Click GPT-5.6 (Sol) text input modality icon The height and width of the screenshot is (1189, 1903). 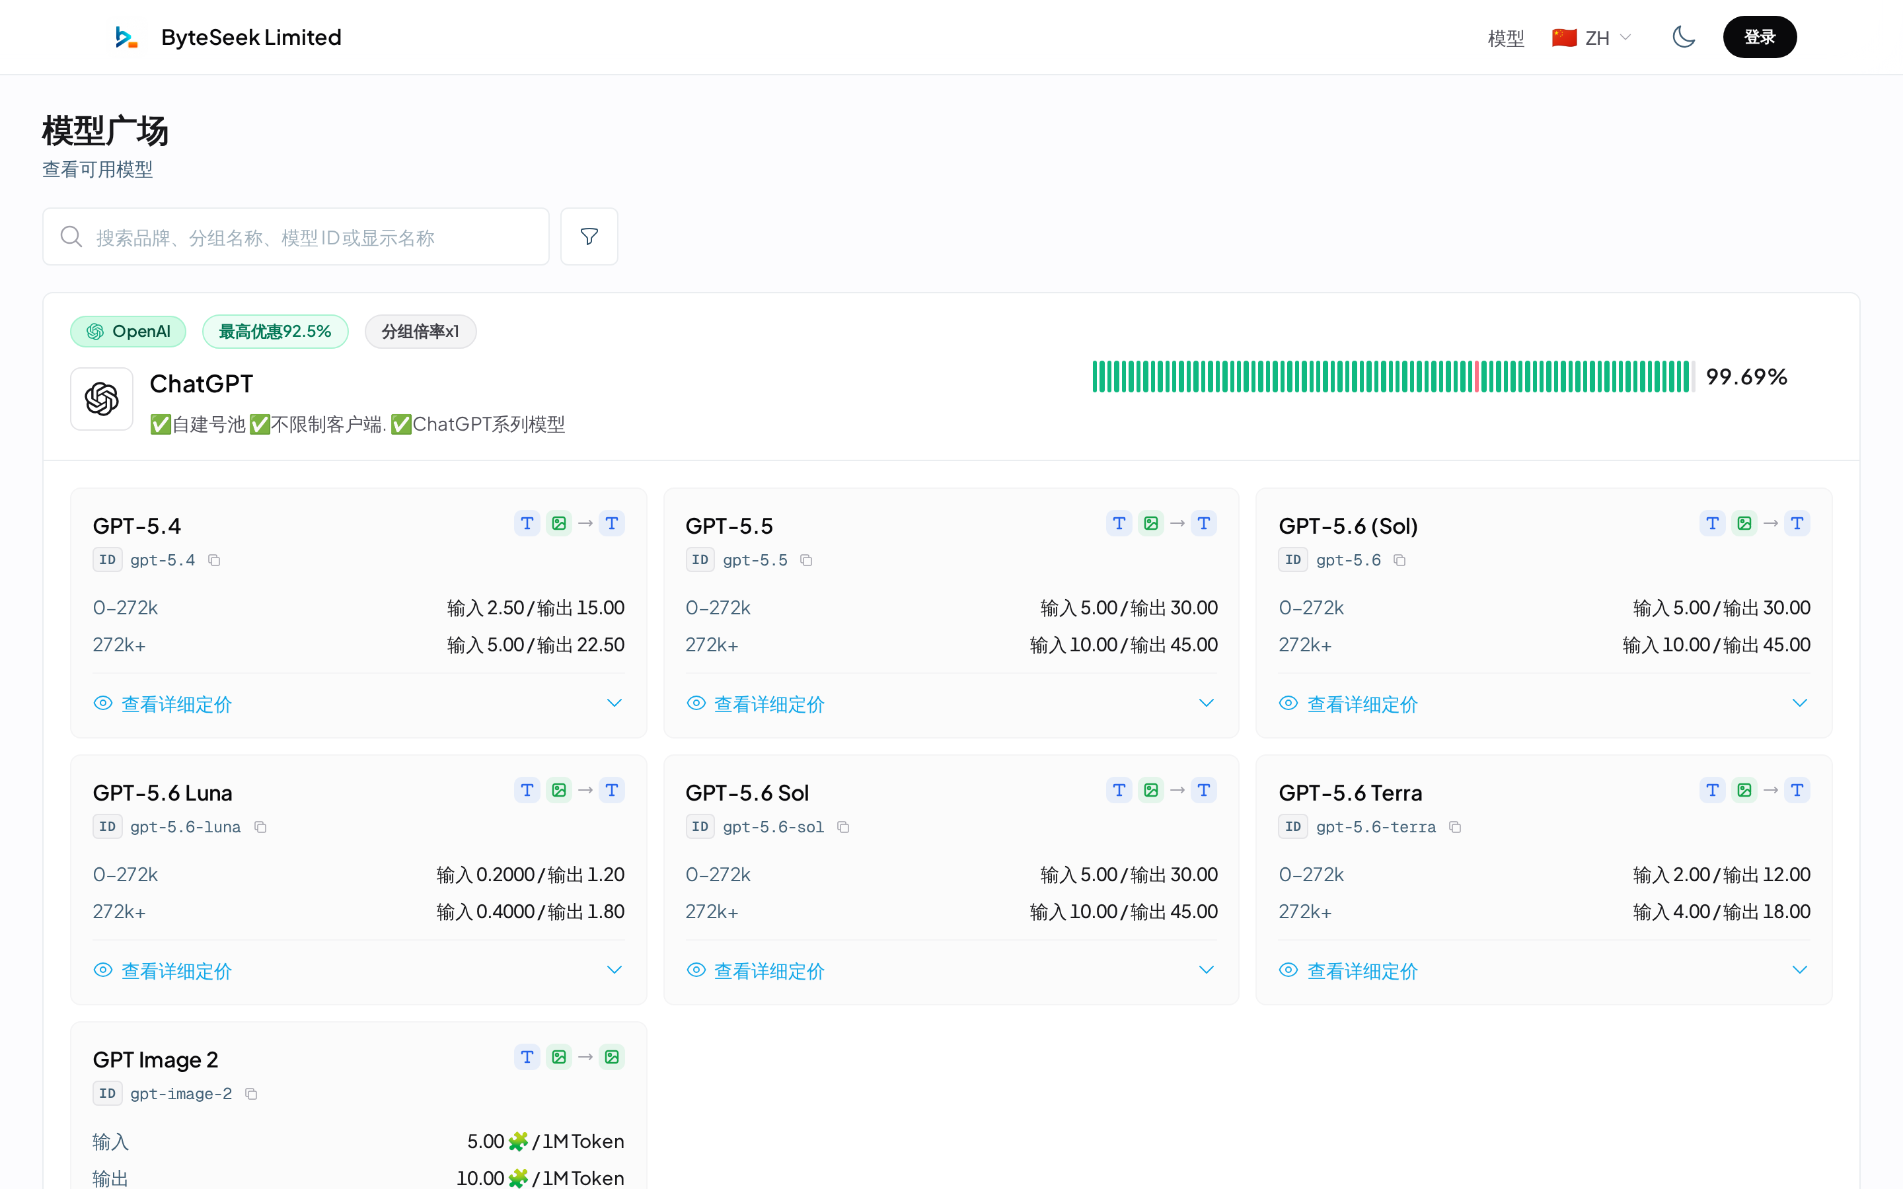coord(1713,523)
